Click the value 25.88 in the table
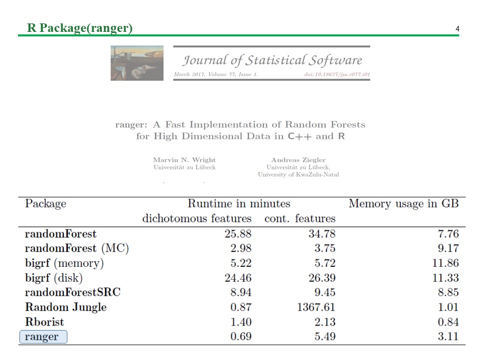The width and height of the screenshot is (479, 359). pos(238,234)
